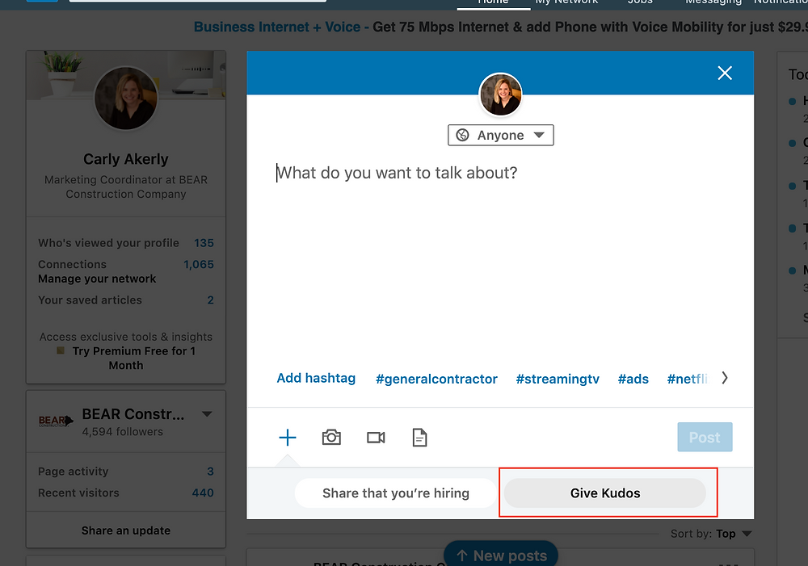Open Your saved articles
Viewport: 808px width, 566px height.
coord(126,300)
